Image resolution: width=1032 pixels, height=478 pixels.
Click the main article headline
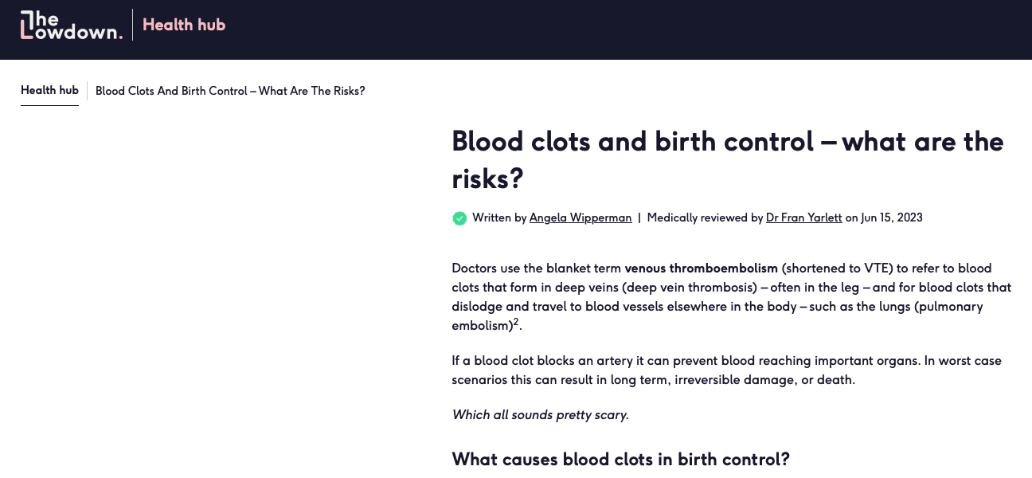pos(728,160)
